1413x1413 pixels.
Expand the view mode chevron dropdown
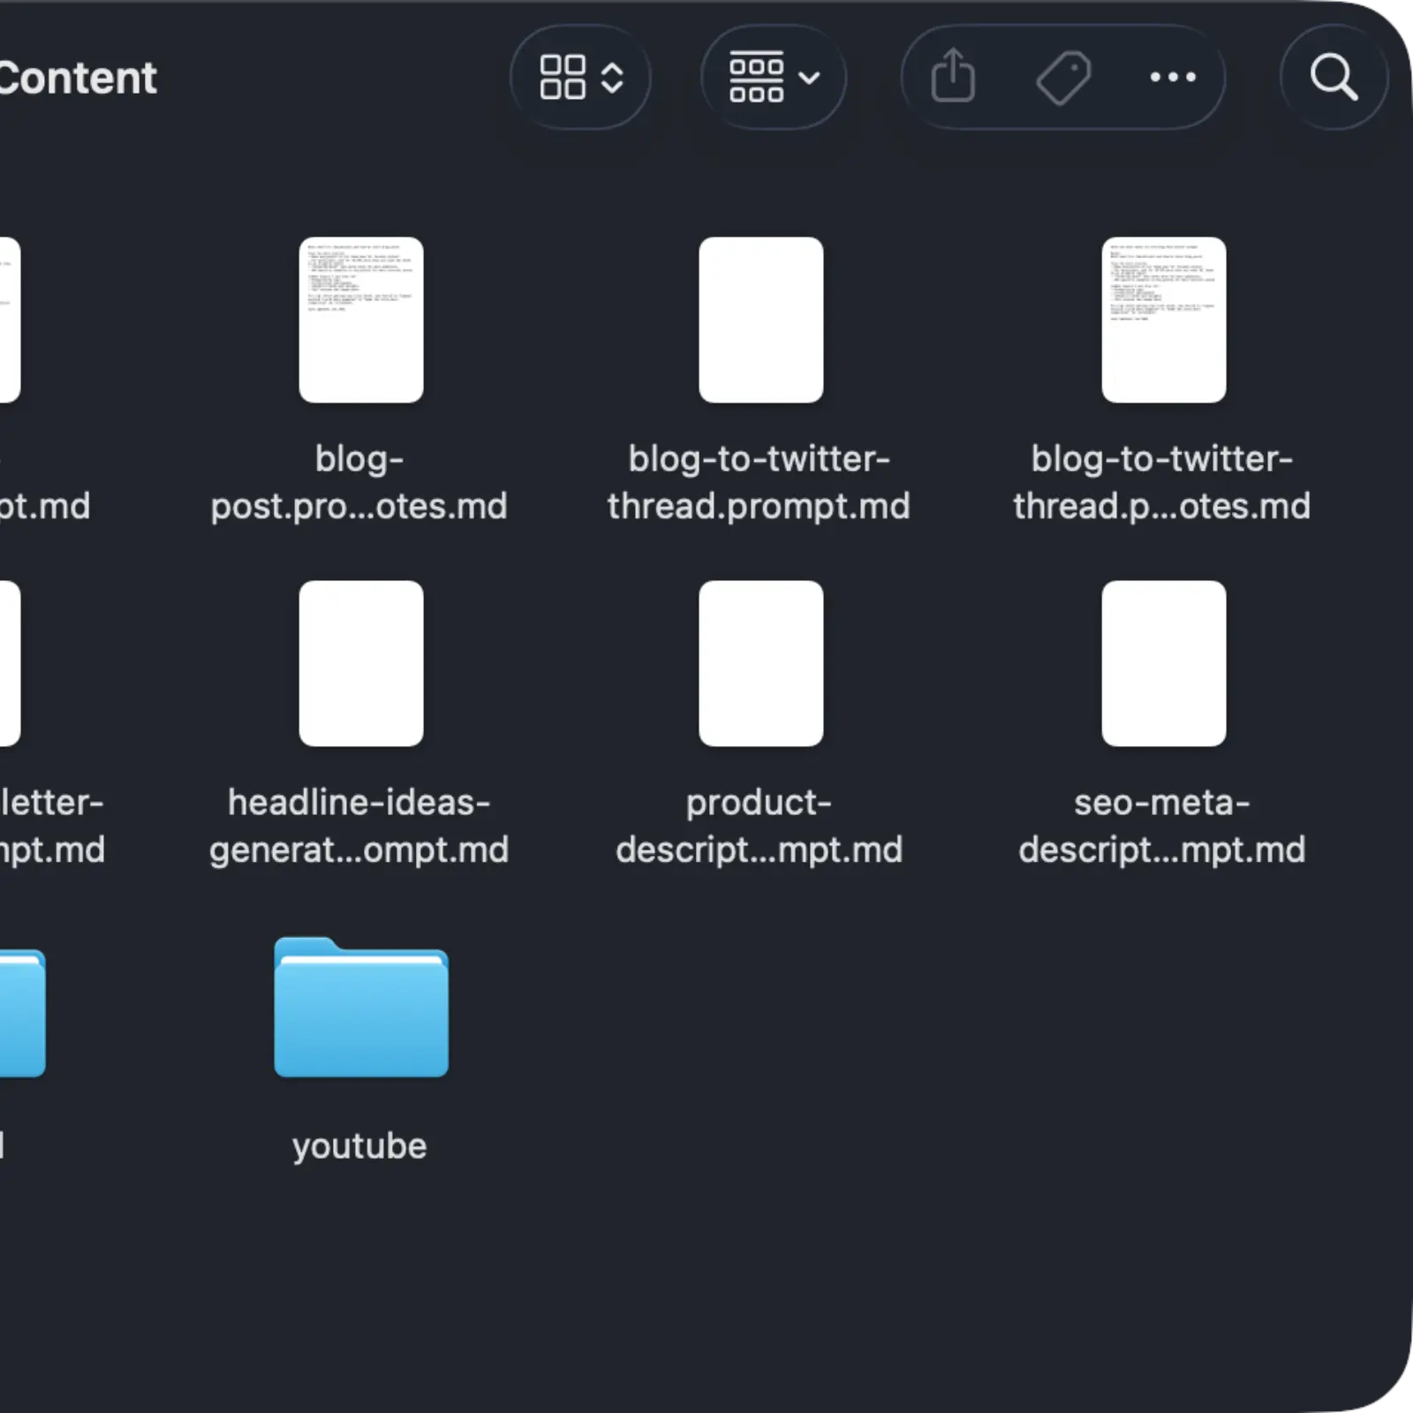point(611,77)
